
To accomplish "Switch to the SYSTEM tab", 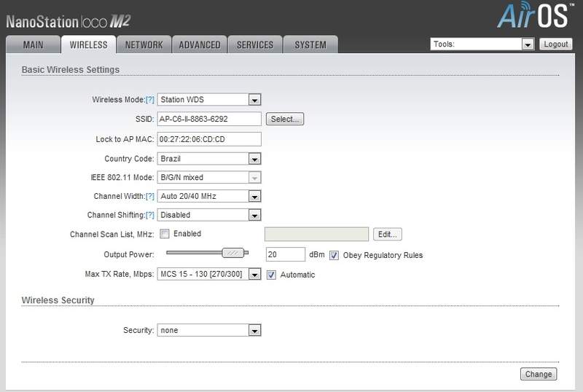I will pos(310,44).
